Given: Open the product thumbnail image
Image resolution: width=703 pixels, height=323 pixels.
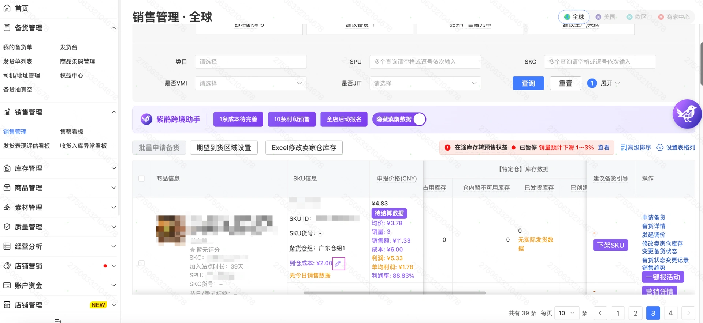Looking at the screenshot, I should (x=171, y=230).
